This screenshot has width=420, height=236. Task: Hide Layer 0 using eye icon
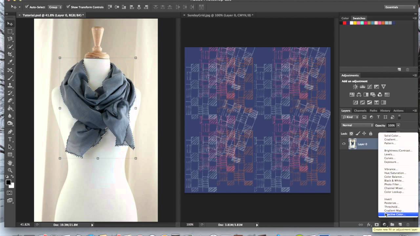click(344, 144)
